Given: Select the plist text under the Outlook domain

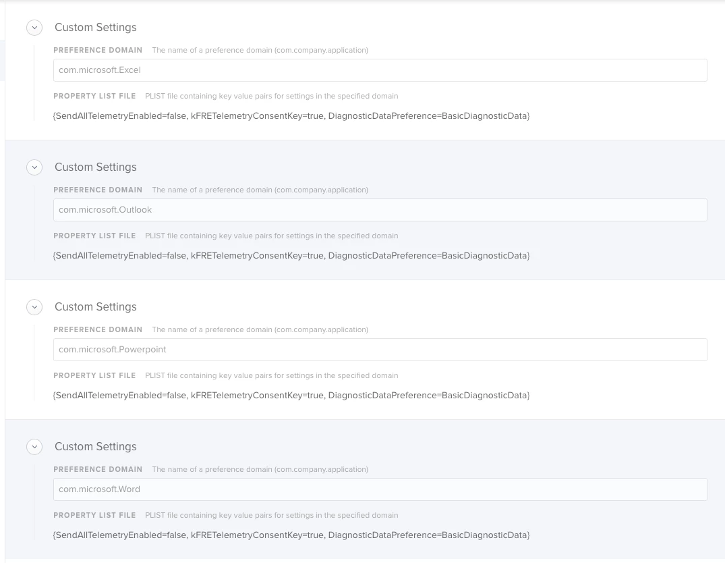Looking at the screenshot, I should click(291, 256).
